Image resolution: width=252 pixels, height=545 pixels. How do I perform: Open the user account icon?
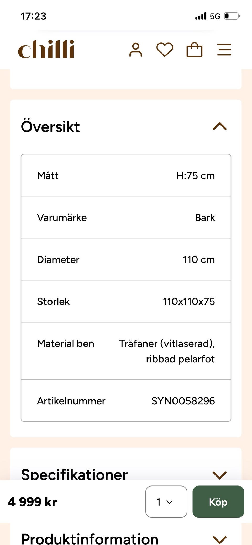(x=135, y=50)
